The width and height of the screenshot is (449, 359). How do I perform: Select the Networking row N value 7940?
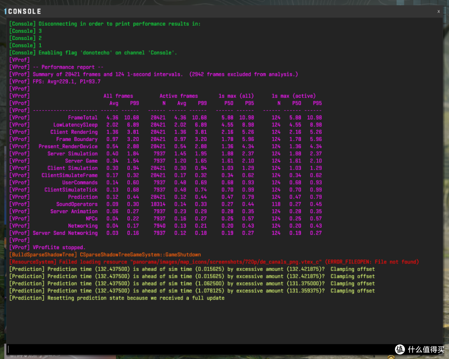click(x=160, y=226)
